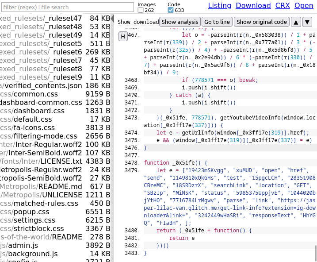Click the Download link
This screenshot has height=262, width=317.
(x=253, y=5)
